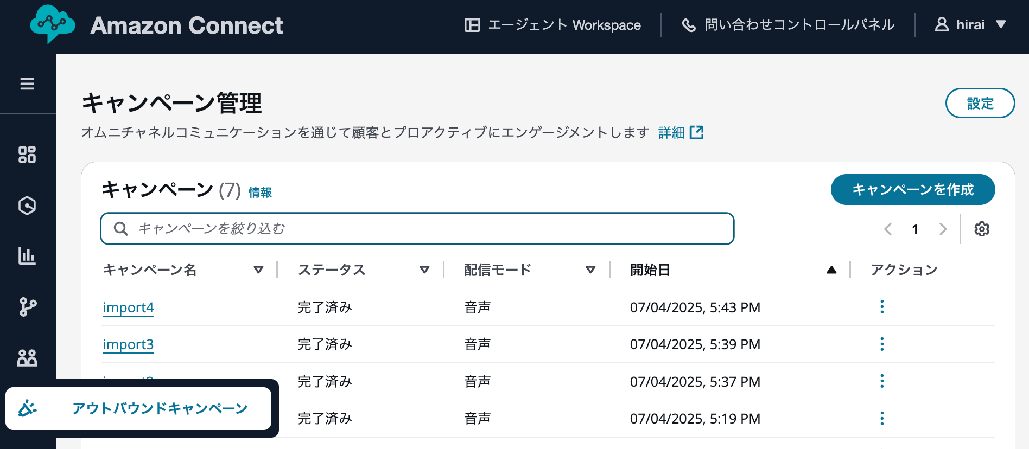This screenshot has width=1029, height=449.
Task: Open the analytics bar chart icon
Action: 27,256
